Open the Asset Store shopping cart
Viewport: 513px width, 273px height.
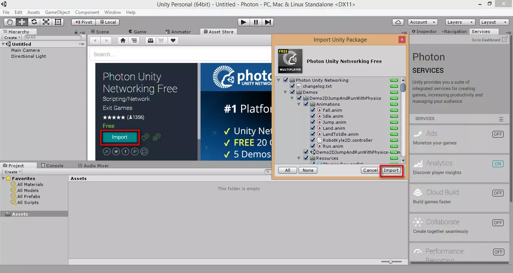tap(161, 40)
